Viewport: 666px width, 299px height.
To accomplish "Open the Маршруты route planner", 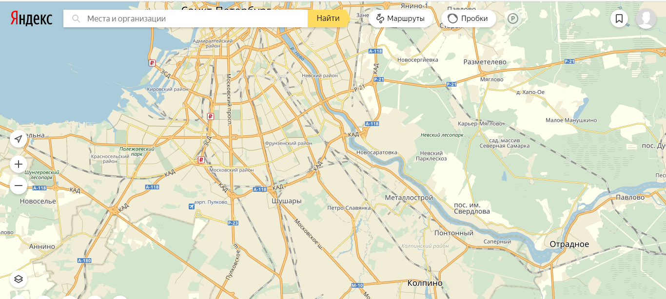I will [400, 19].
